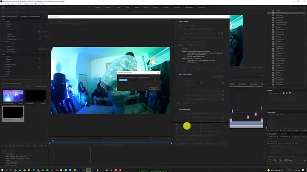The width and height of the screenshot is (307, 172).
Task: Close the Encoding dialog with X
Action: (x=158, y=73)
